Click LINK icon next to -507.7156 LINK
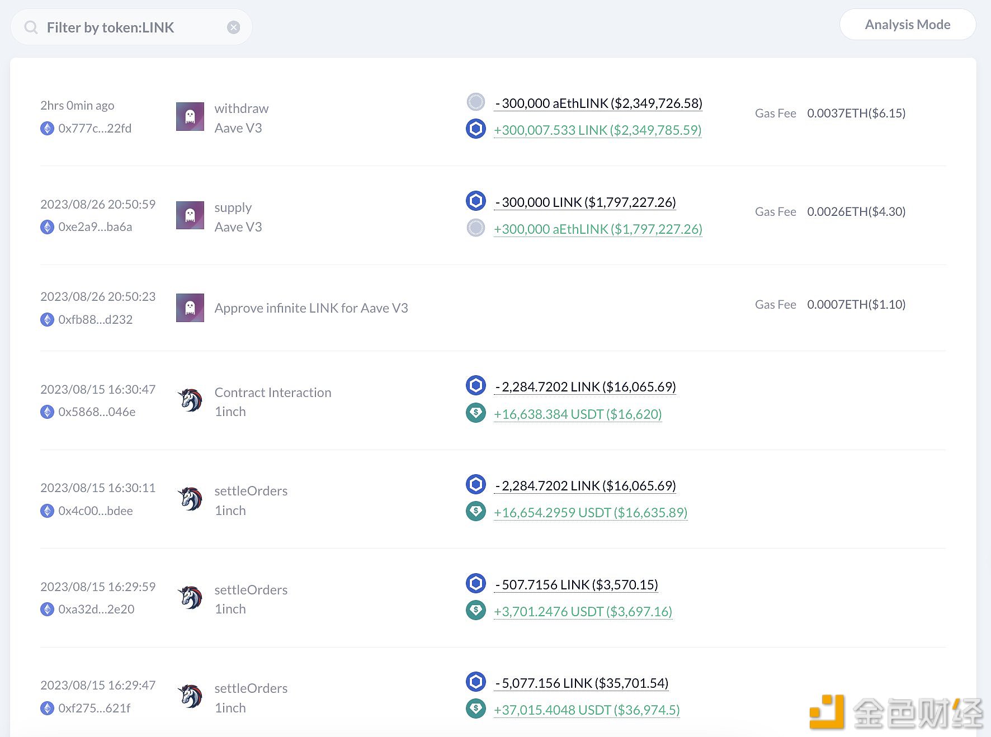Screen dimensions: 991x737 coord(476,583)
